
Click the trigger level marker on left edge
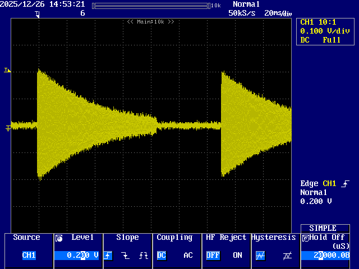coord(7,70)
